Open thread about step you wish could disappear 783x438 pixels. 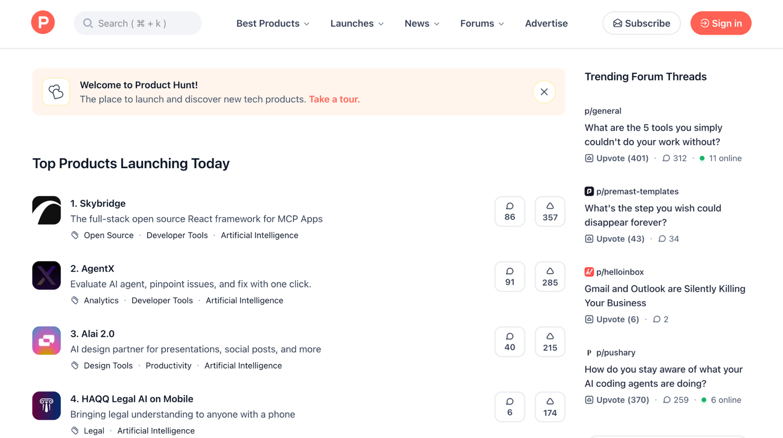tap(653, 215)
